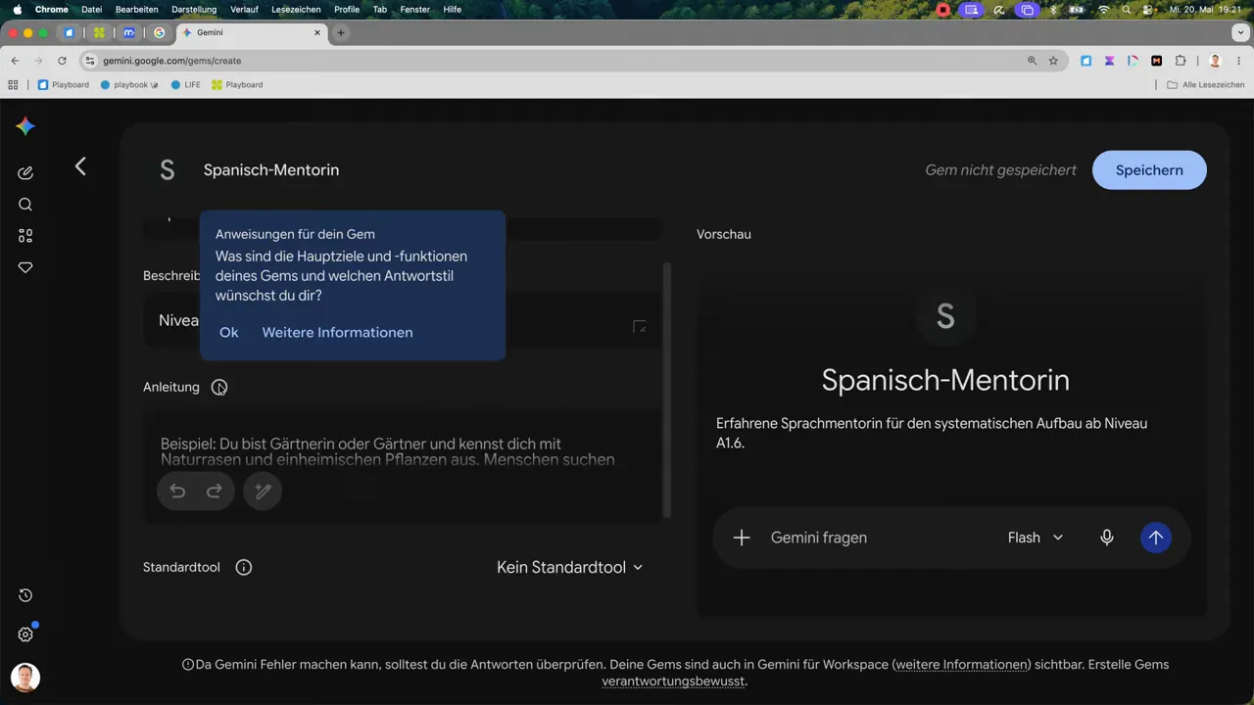Image resolution: width=1254 pixels, height=705 pixels.
Task: Open the Lesezeichen menu
Action: tap(296, 10)
